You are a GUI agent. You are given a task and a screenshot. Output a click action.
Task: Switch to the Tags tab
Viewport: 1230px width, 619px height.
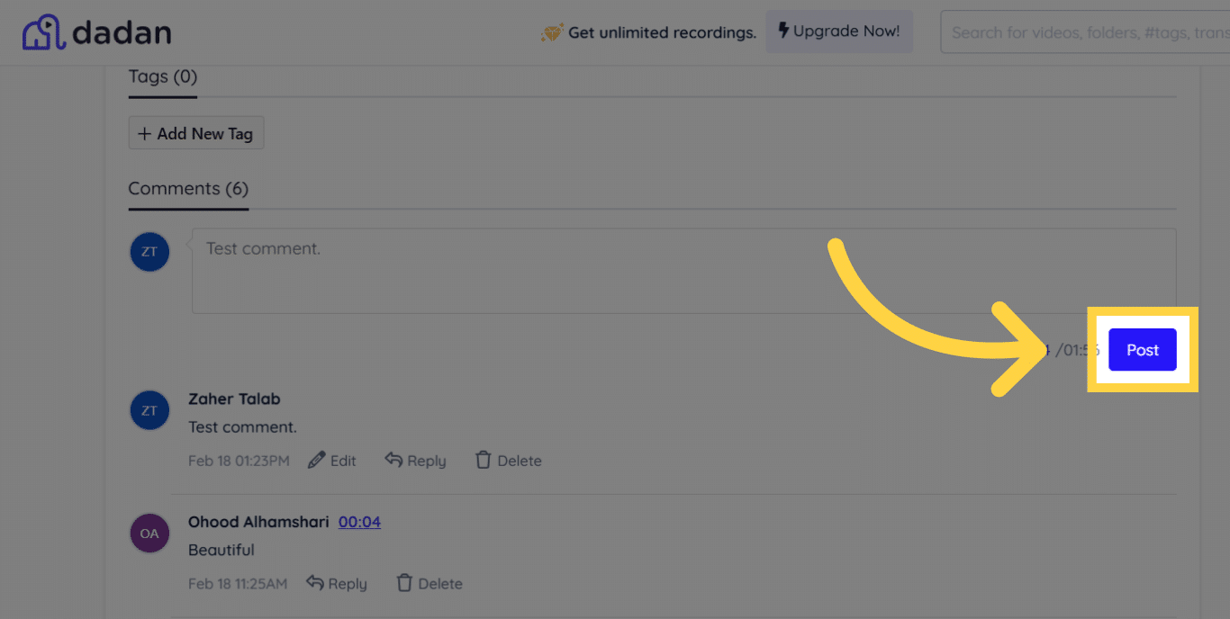[162, 76]
